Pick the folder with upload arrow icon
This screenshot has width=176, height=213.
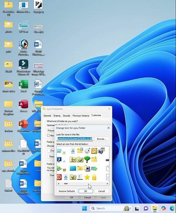[x=94, y=159]
